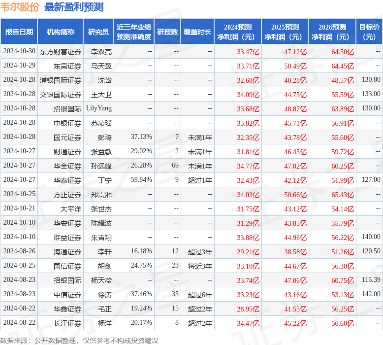Click researcher LilyYang
This screenshot has width=383, height=345.
tap(98, 108)
